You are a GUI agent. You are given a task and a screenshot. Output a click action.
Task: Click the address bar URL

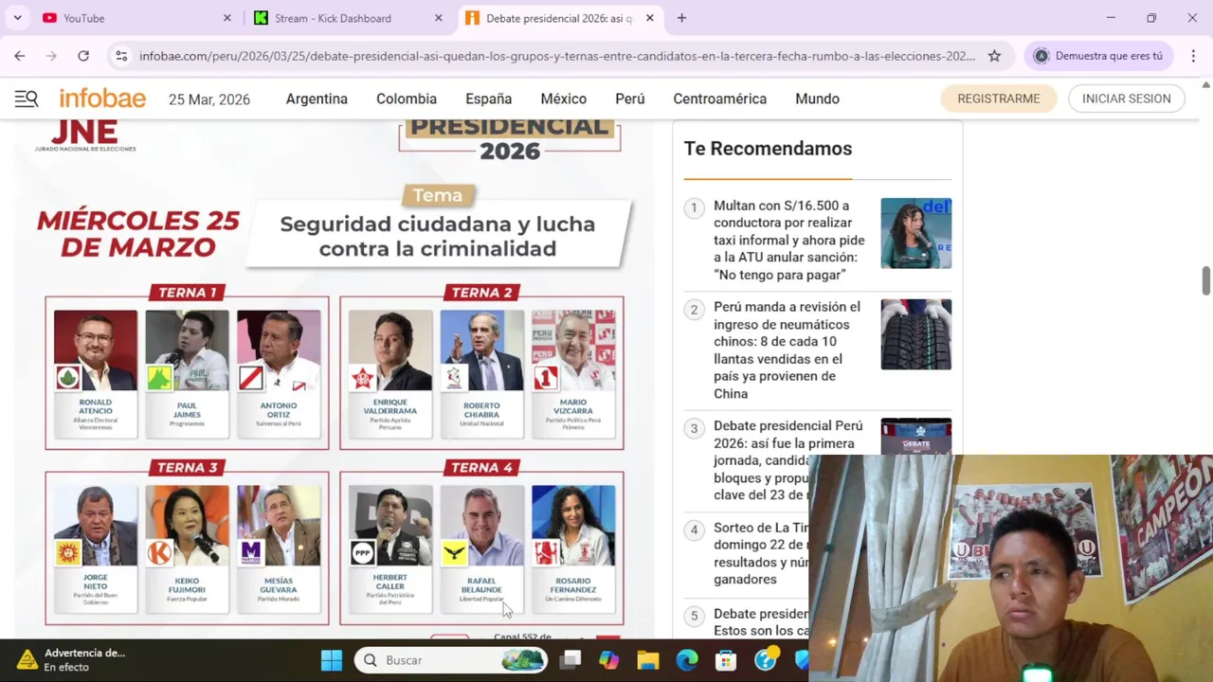tap(557, 56)
